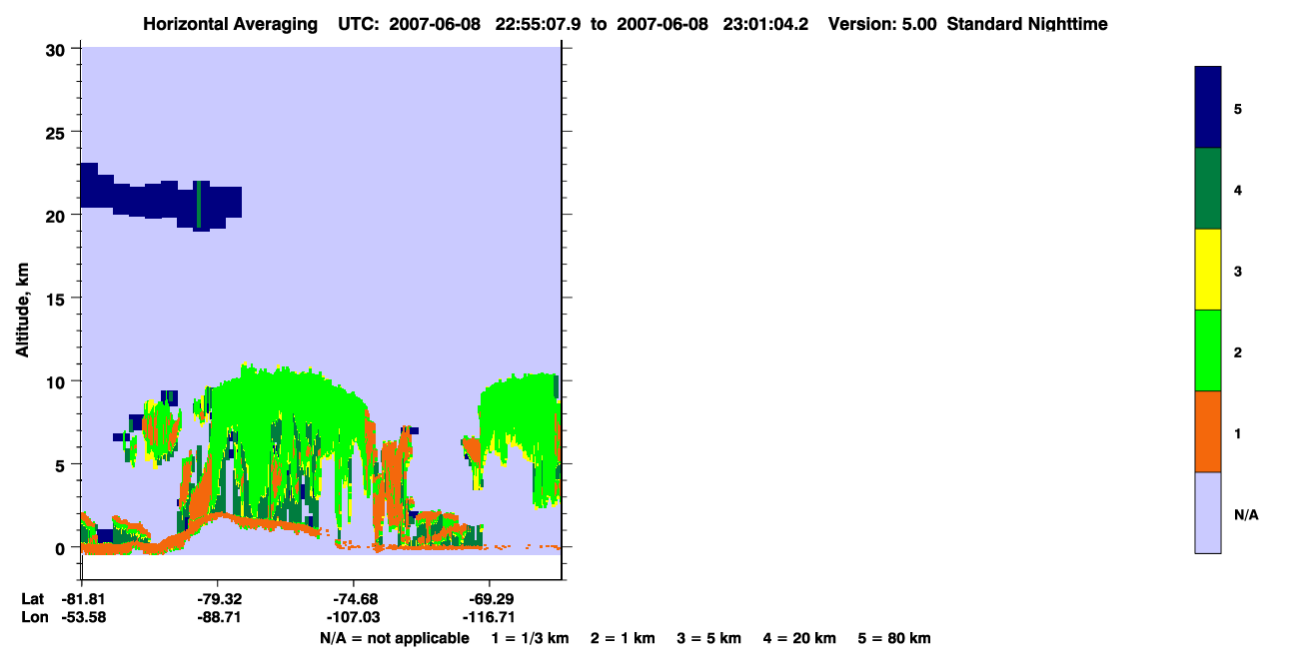Click the orange color bar segment 1
This screenshot has height=666, width=1299.
[x=1208, y=431]
